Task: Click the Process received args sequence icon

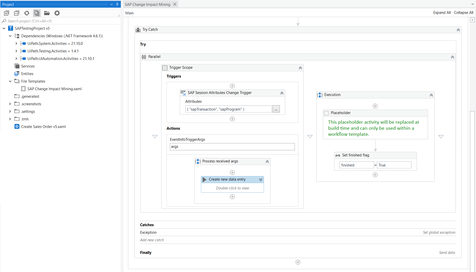Action: [198, 161]
